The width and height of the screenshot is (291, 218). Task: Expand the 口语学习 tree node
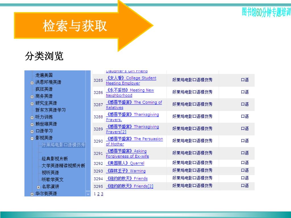(32, 132)
